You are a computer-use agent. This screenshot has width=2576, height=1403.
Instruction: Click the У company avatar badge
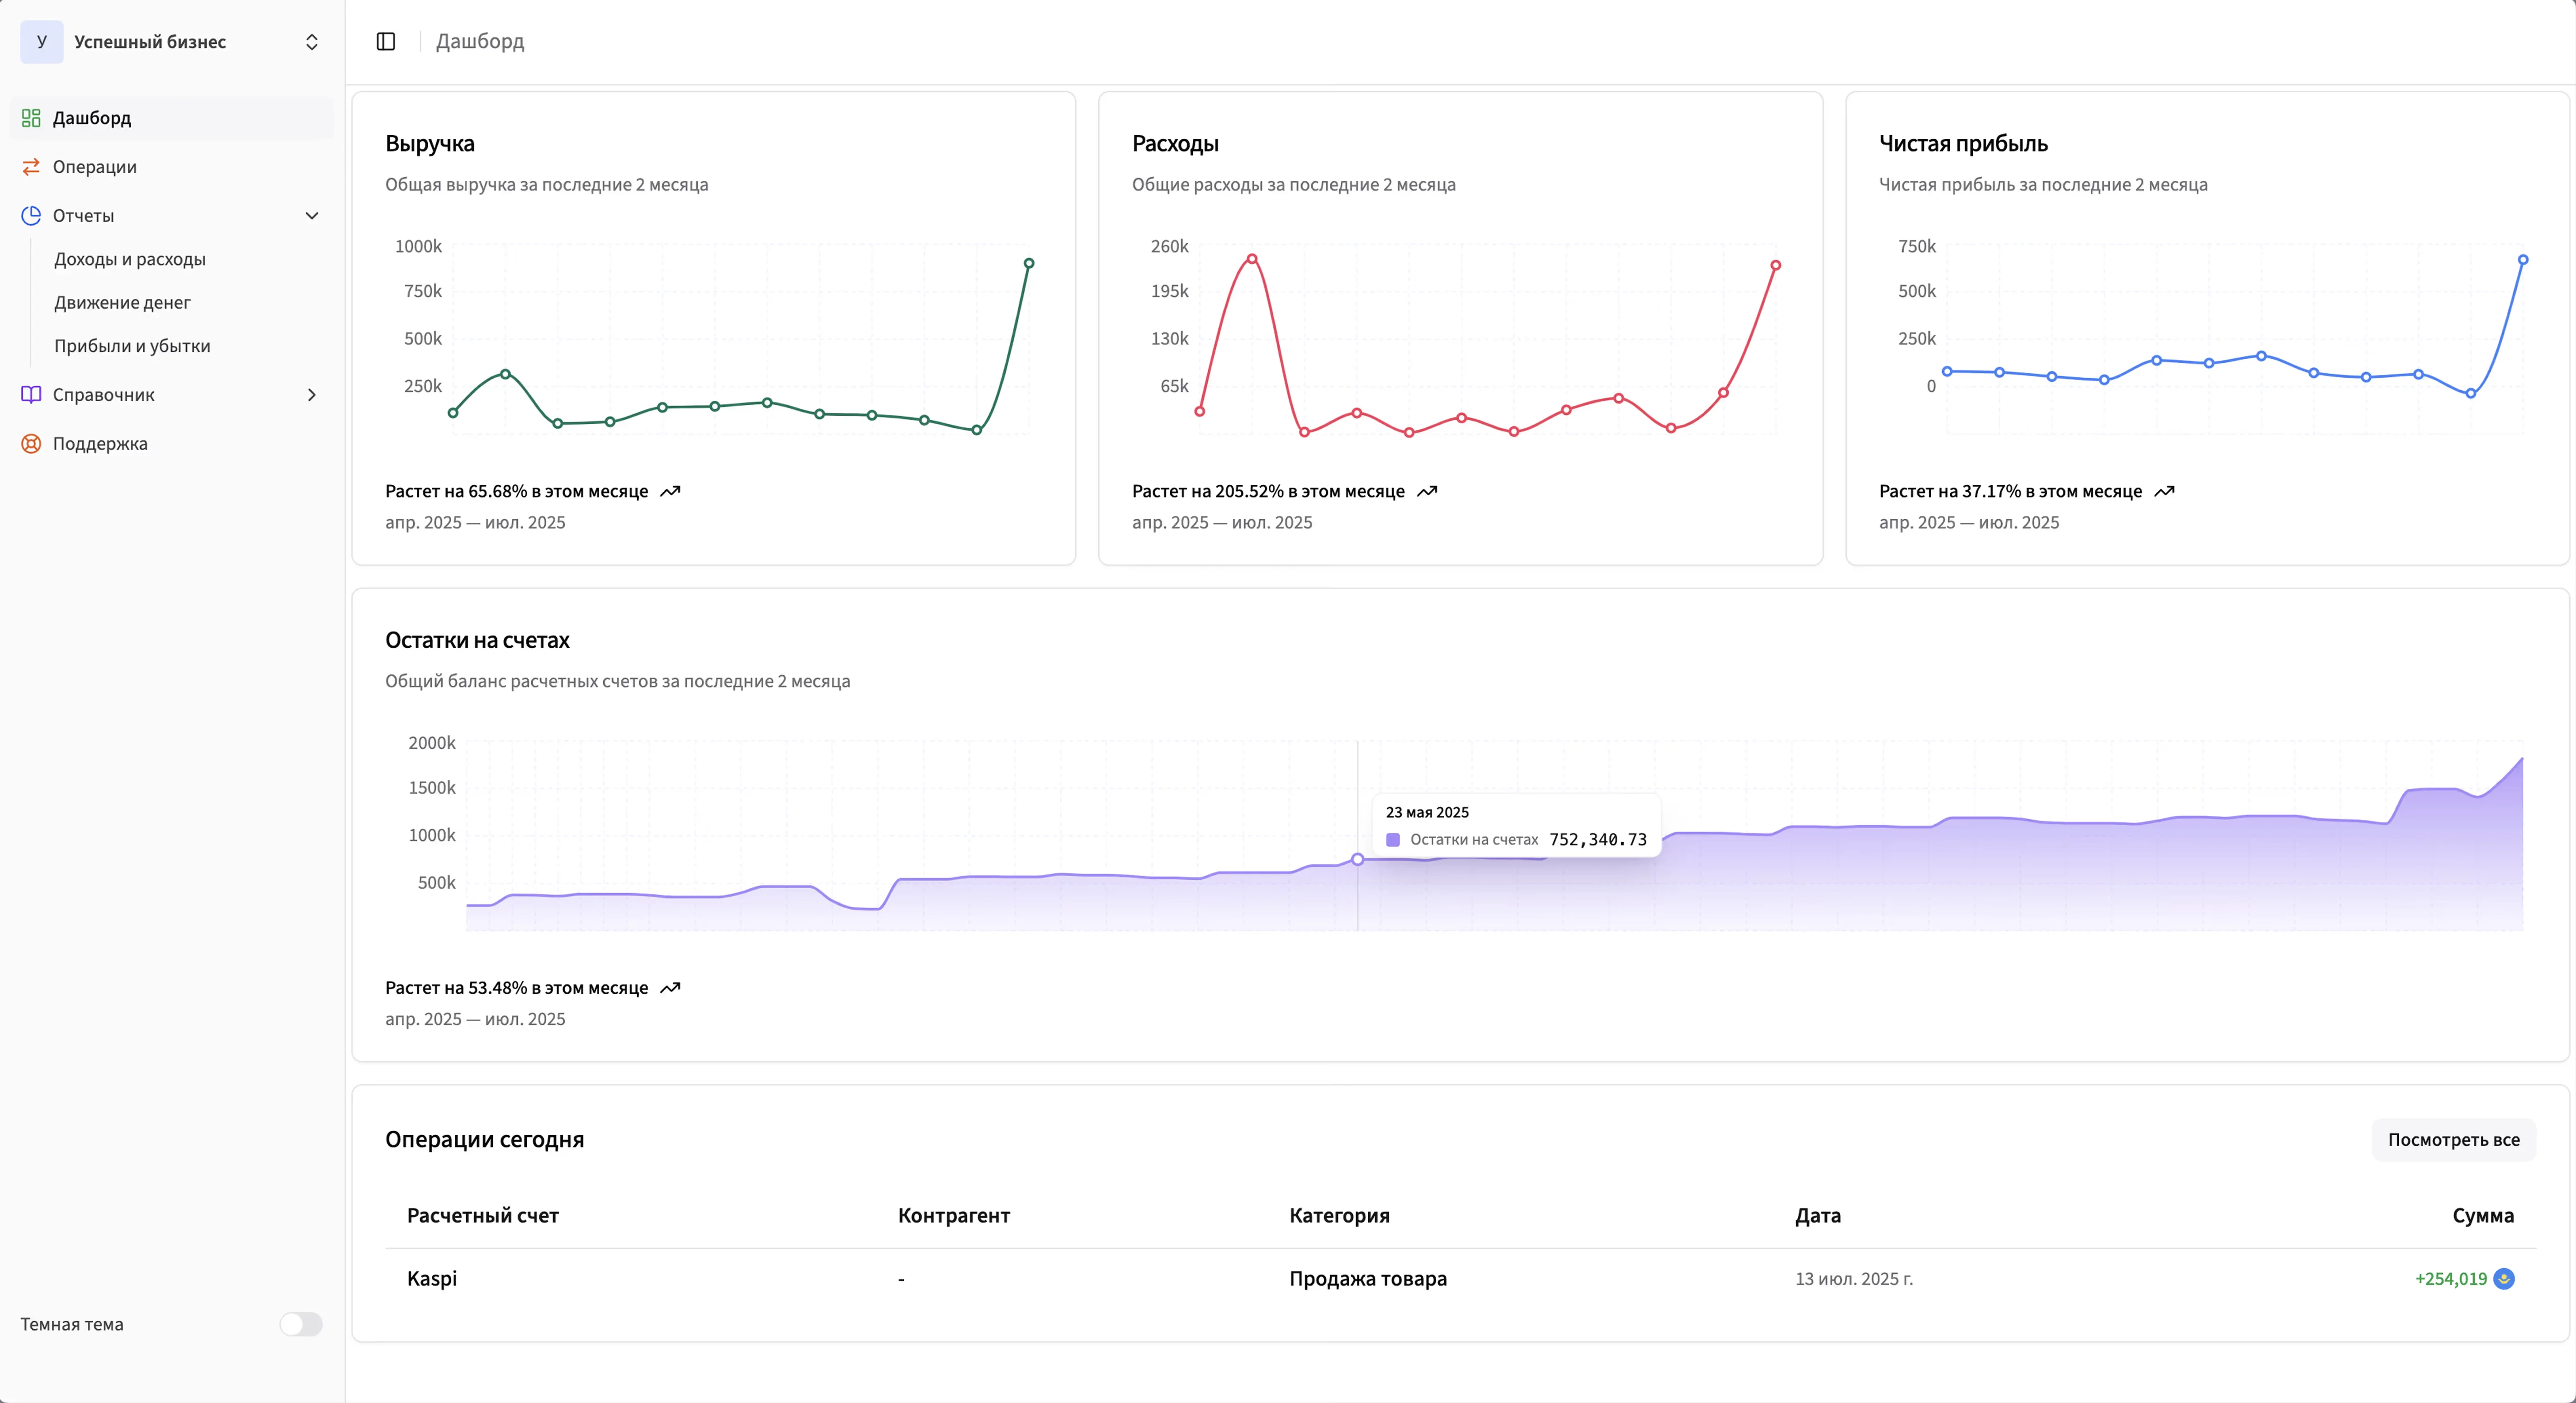point(42,42)
